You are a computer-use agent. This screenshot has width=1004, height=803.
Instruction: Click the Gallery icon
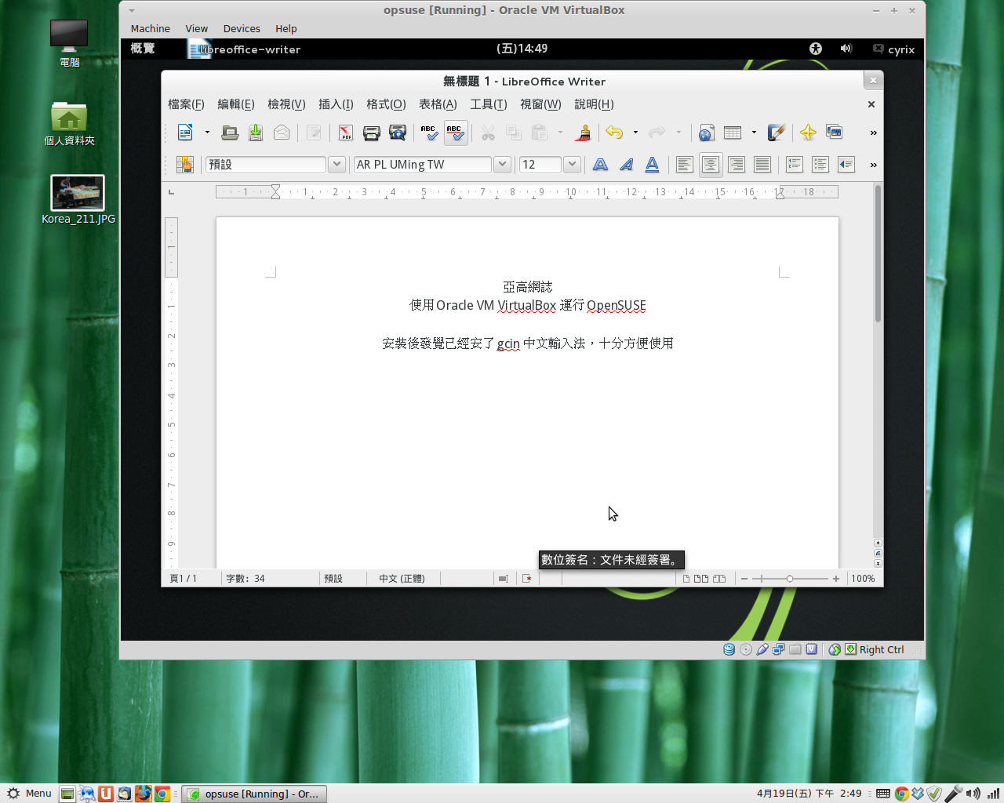(834, 133)
